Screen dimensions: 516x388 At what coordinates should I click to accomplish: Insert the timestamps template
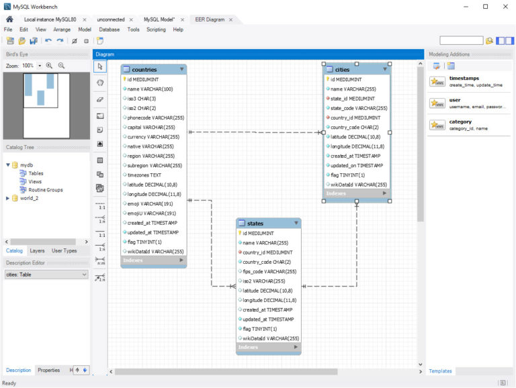pyautogui.click(x=469, y=81)
